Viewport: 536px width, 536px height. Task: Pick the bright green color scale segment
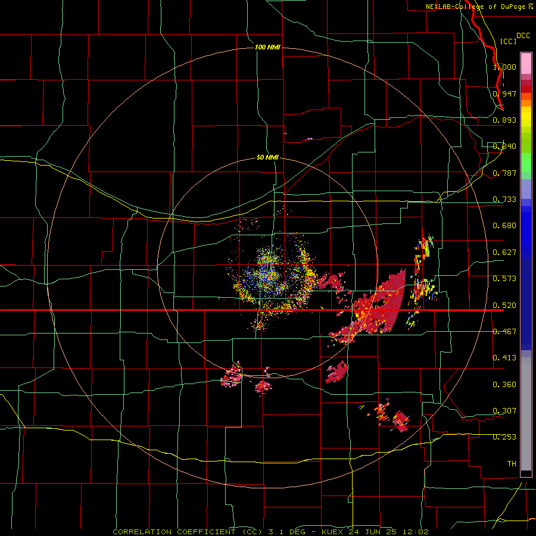point(526,163)
